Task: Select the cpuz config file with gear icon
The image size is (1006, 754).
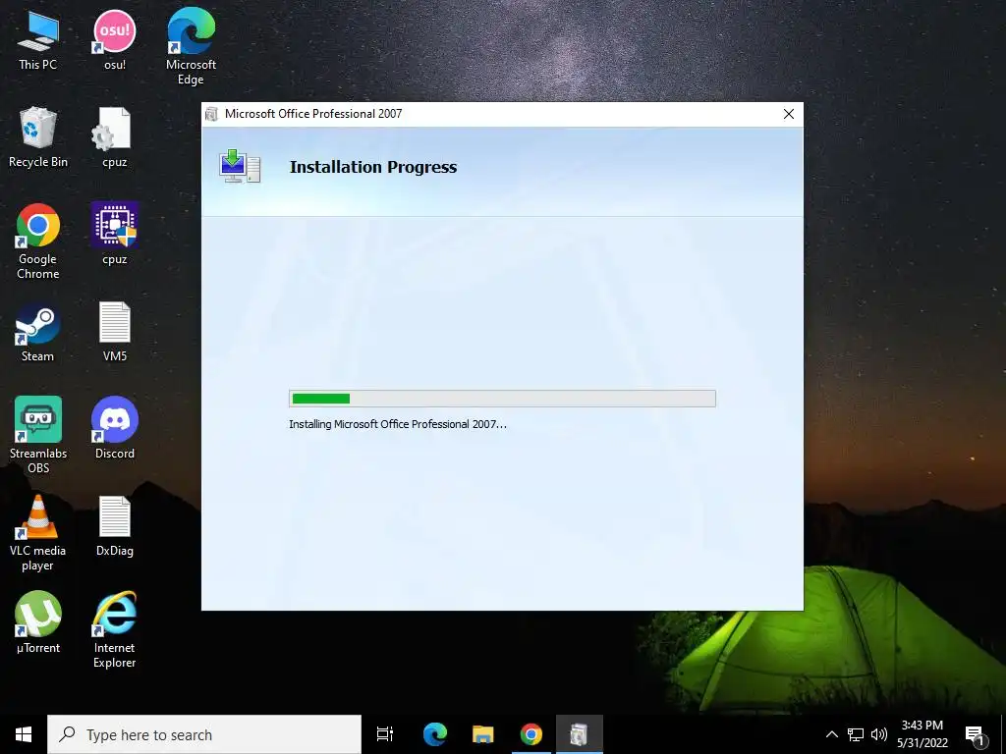Action: [x=114, y=137]
